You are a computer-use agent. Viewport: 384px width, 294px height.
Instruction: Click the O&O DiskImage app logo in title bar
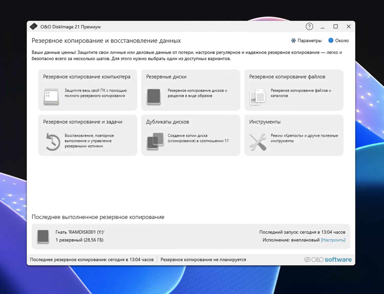34,27
